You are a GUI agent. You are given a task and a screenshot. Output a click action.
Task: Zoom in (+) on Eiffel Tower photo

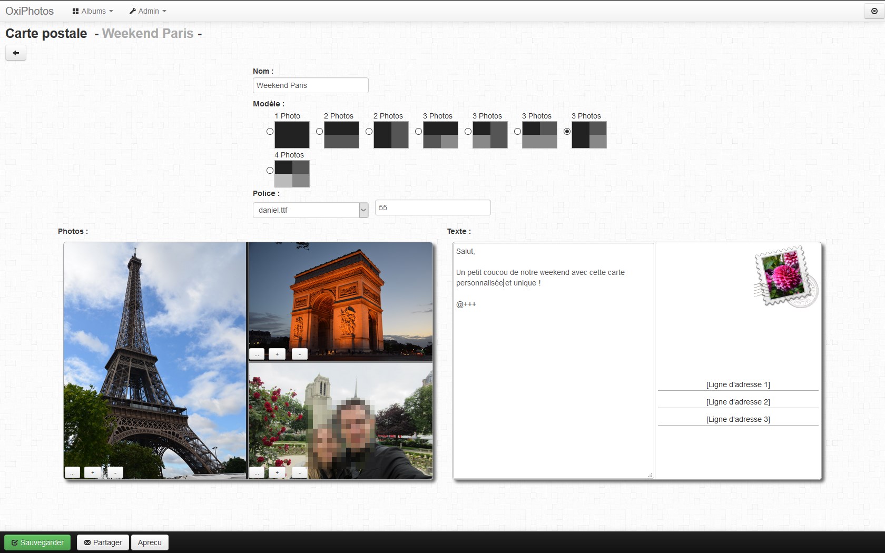93,472
